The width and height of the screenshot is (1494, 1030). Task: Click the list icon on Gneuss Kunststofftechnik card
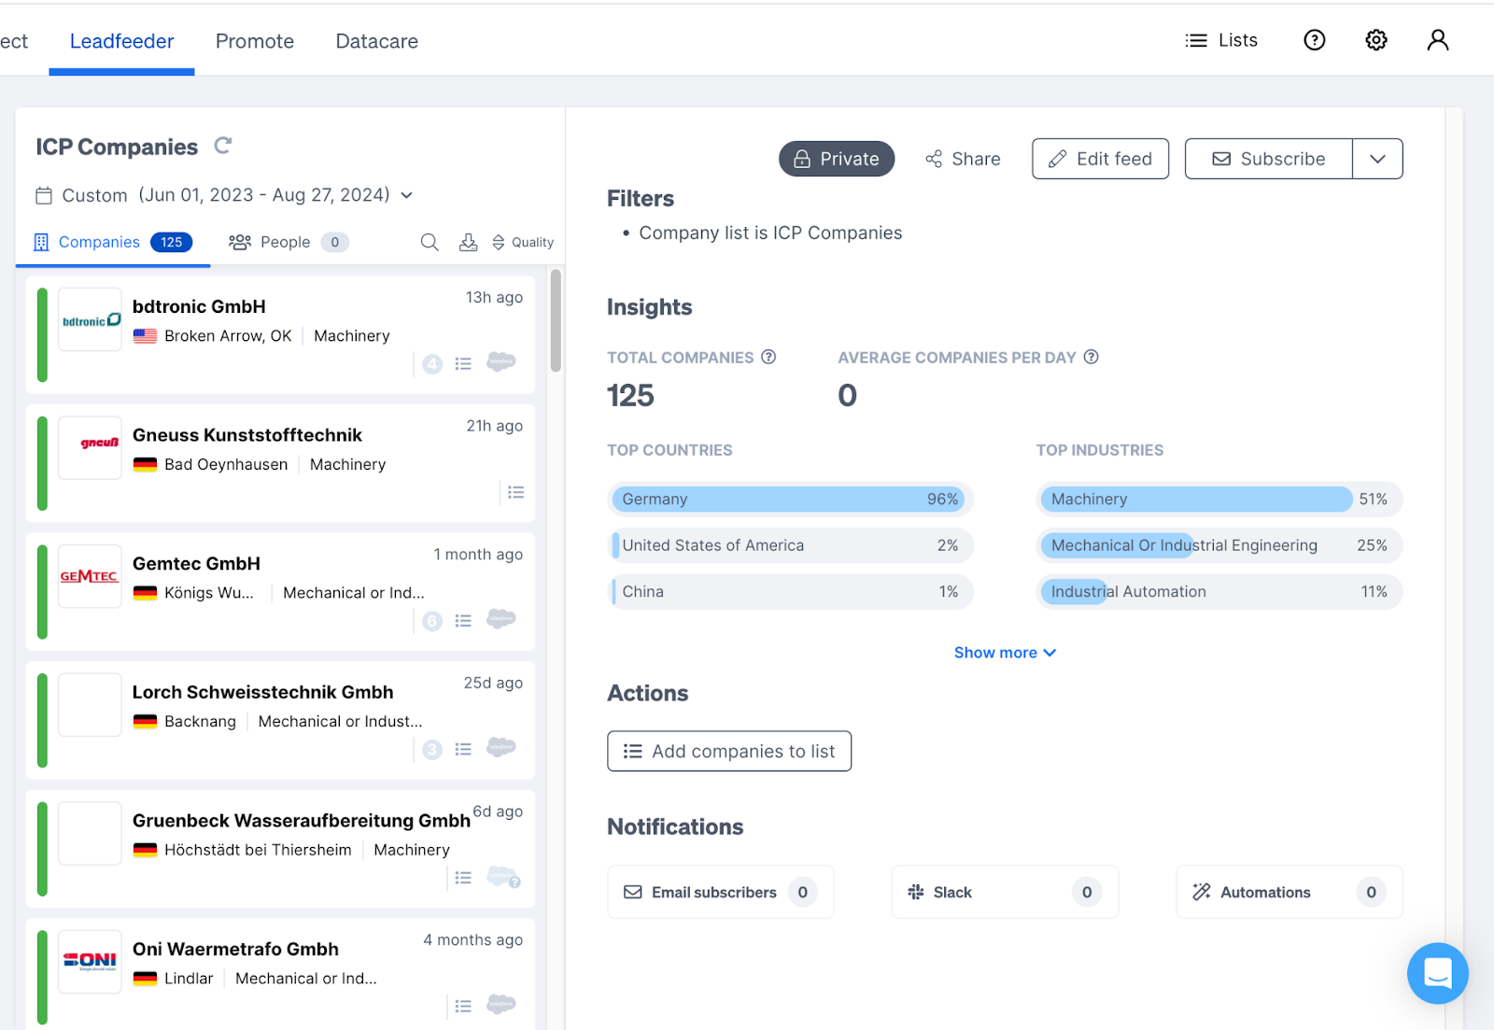pos(515,492)
